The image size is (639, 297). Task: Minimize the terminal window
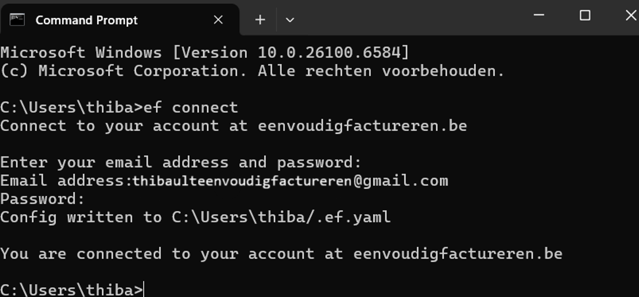click(x=539, y=15)
